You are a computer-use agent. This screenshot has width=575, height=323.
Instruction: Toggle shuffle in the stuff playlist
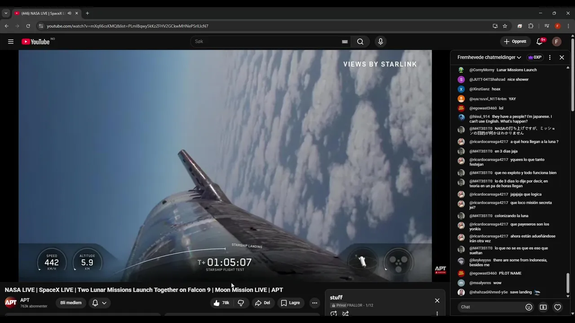click(345, 314)
